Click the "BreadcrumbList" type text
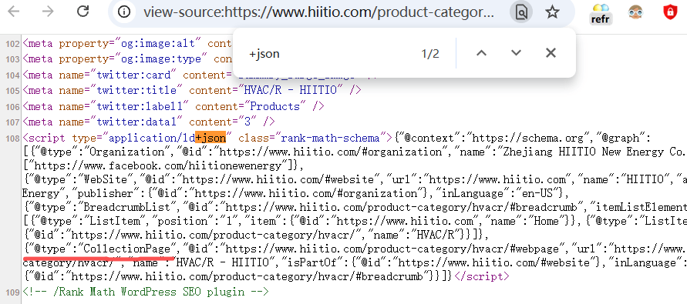Image resolution: width=687 pixels, height=304 pixels. coord(127,207)
